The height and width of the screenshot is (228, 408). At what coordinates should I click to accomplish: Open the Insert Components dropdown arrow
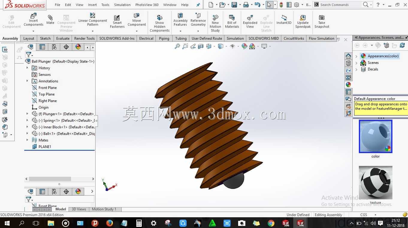[x=34, y=31]
